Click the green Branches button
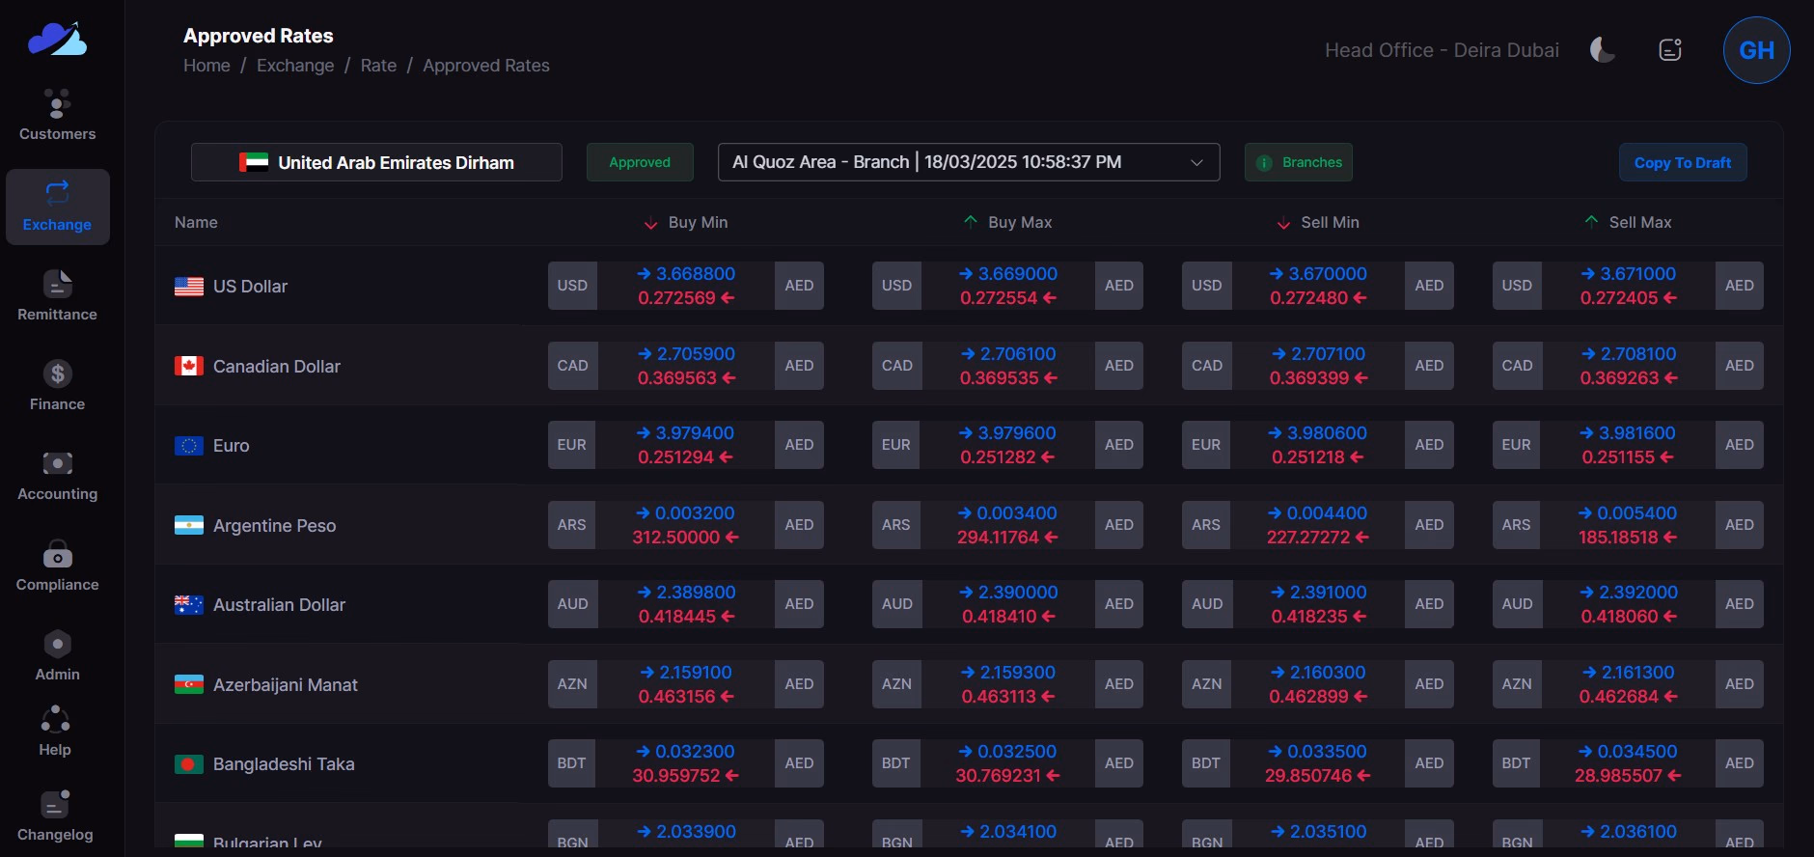Viewport: 1814px width, 857px height. point(1298,162)
